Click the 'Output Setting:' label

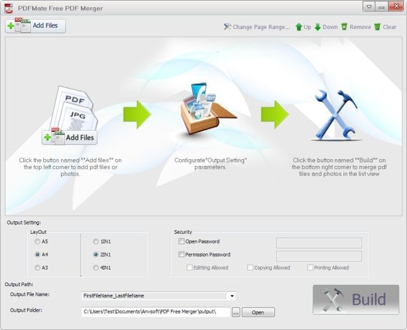click(x=24, y=223)
